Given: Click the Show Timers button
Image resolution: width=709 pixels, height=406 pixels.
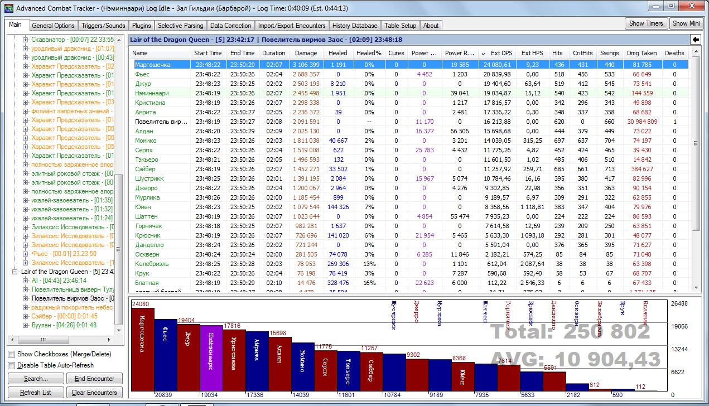Looking at the screenshot, I should click(646, 23).
